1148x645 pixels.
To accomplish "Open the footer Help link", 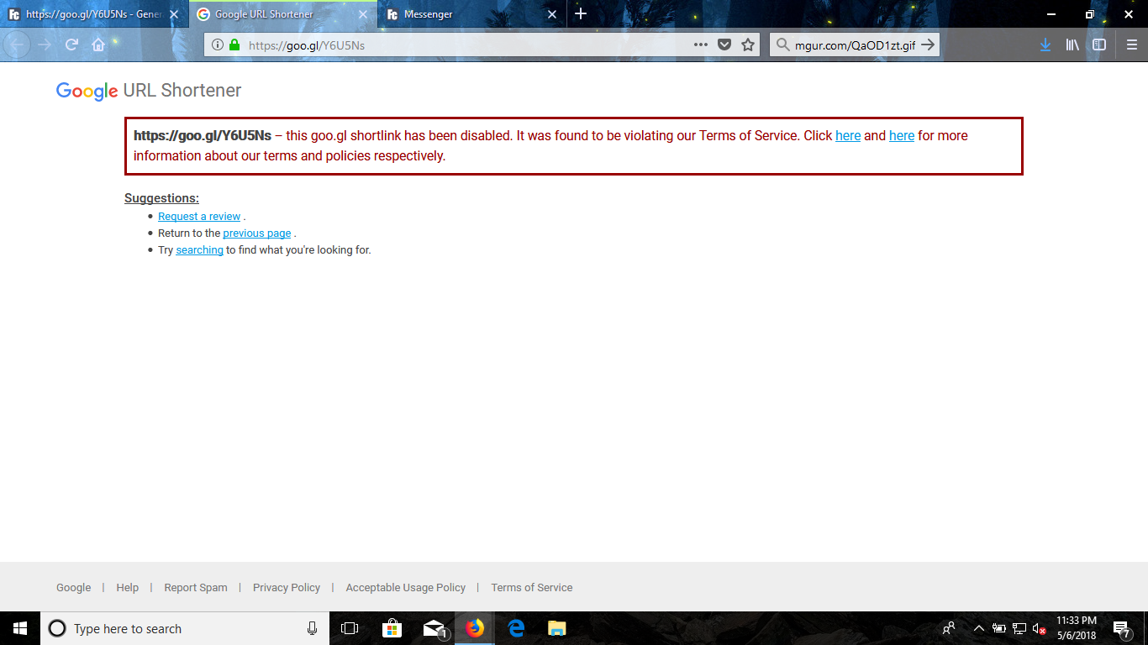I will [x=128, y=588].
